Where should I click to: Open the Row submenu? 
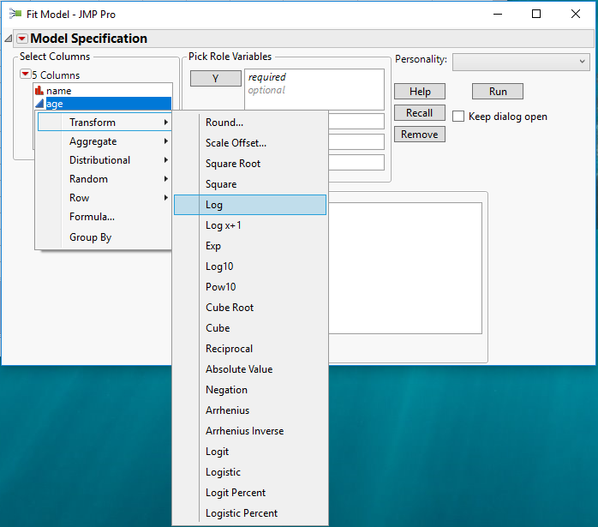coord(105,198)
